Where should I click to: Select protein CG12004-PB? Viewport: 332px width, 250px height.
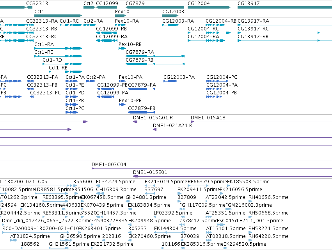tap(214, 97)
